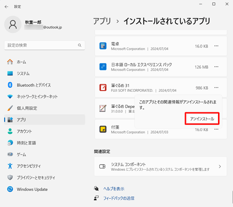Click the 付箋 app name
This screenshot has width=233, height=207.
pyautogui.click(x=115, y=127)
